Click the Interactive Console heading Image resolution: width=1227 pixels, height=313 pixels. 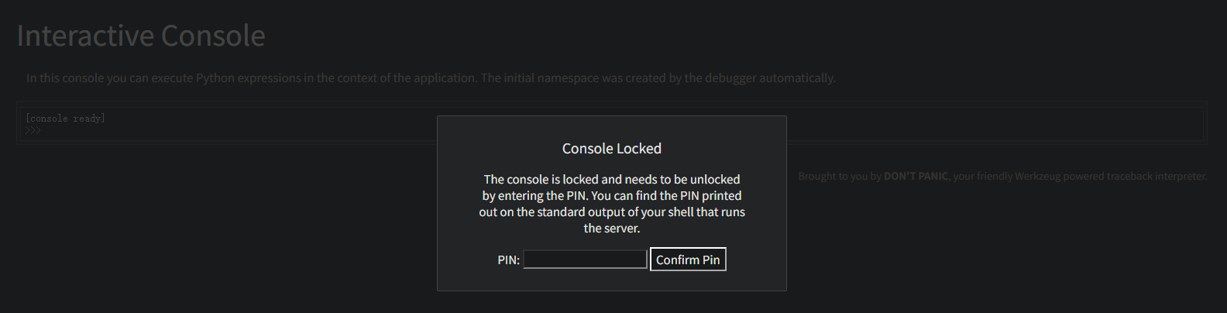(x=141, y=36)
